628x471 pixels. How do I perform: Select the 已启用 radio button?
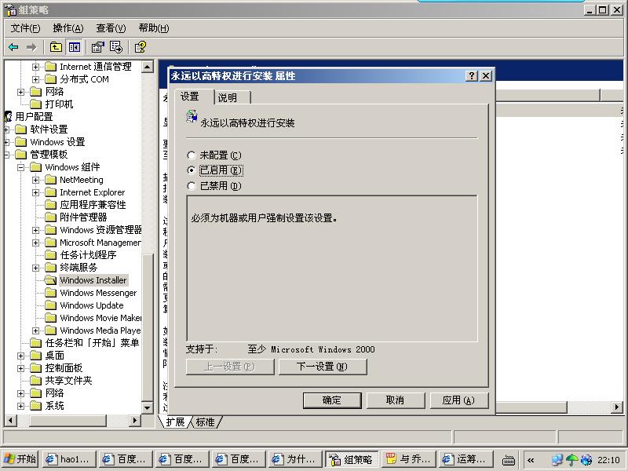(x=192, y=170)
